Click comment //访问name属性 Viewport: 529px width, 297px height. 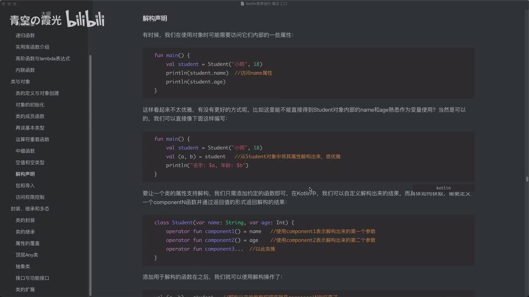coord(253,73)
